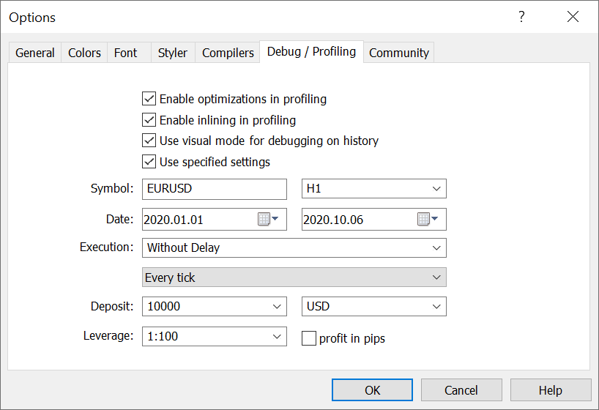Open the start date calendar picker icon
The width and height of the screenshot is (599, 410).
tap(268, 219)
